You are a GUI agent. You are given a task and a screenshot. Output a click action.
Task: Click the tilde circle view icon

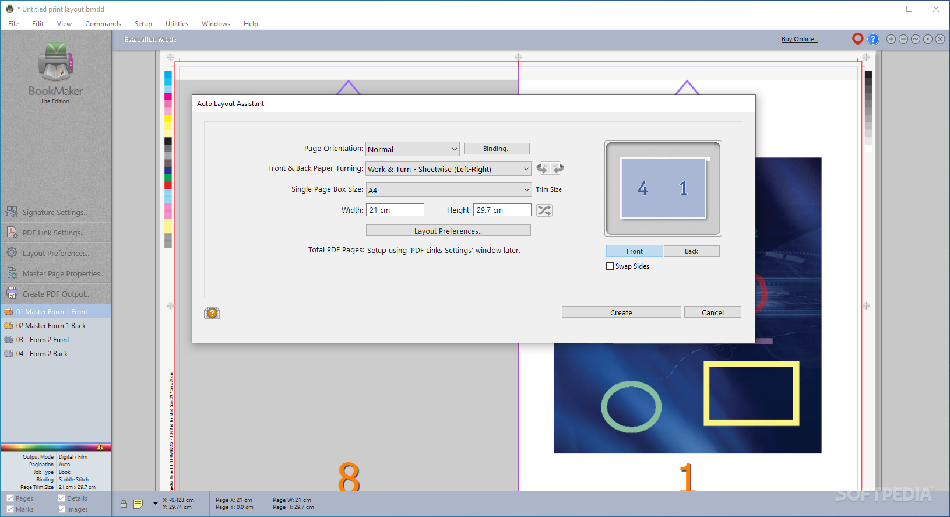pos(916,39)
